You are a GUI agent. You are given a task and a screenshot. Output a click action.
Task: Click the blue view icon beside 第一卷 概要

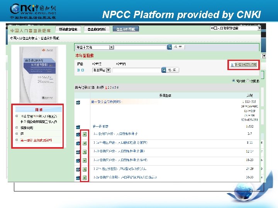78,127
